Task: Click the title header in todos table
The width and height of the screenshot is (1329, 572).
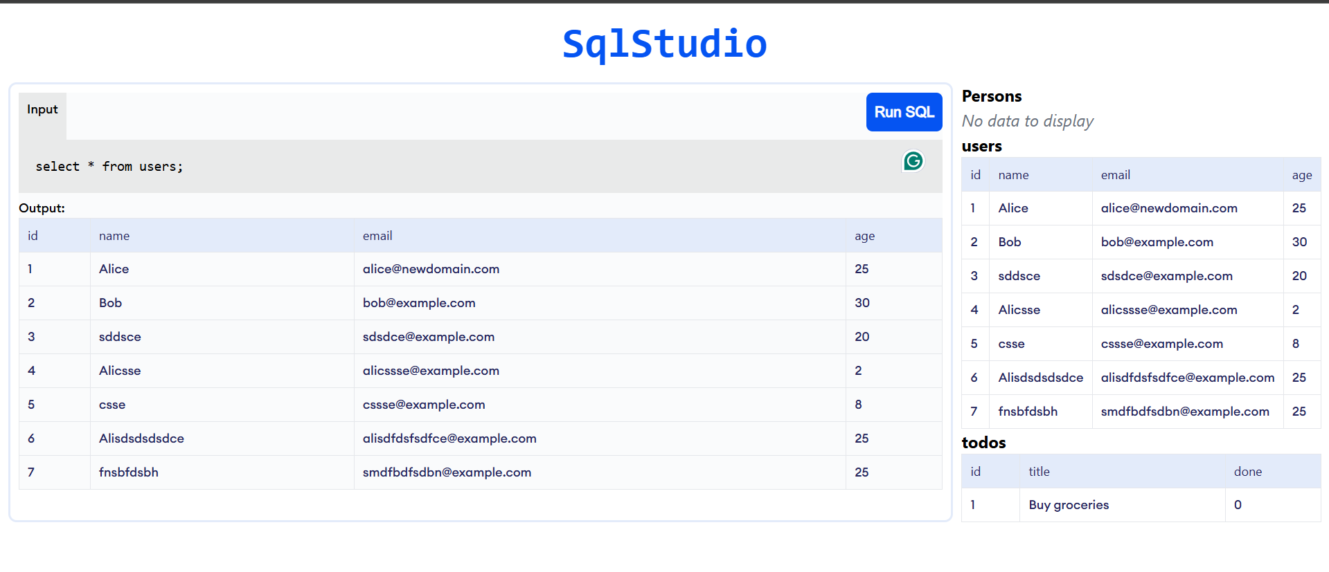Action: (1123, 472)
